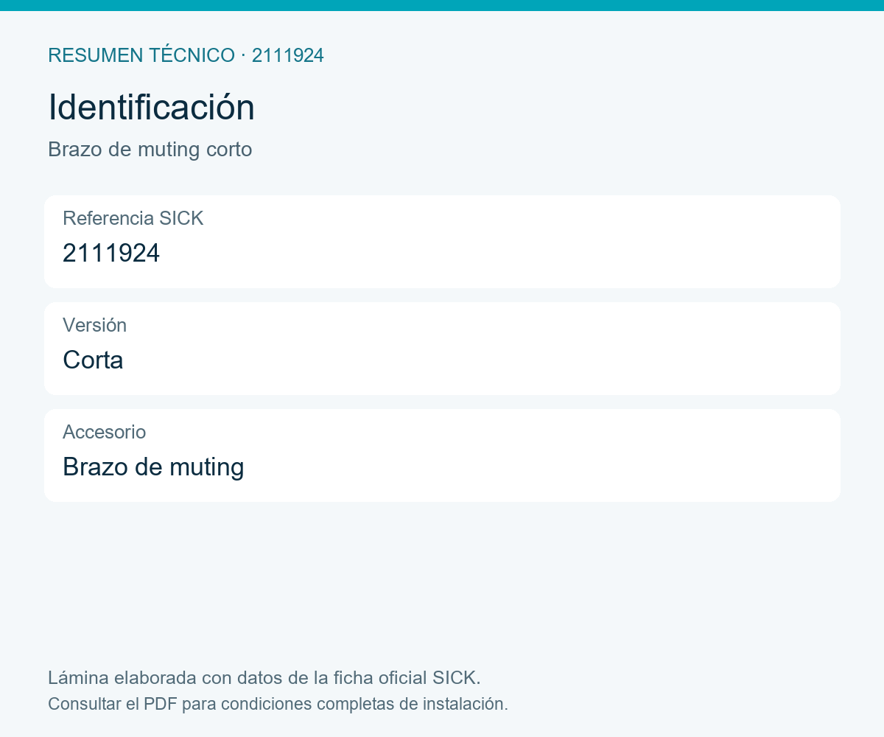This screenshot has height=737, width=884.
Task: Select the value 'Brazo de muting' in card
Action: point(153,467)
